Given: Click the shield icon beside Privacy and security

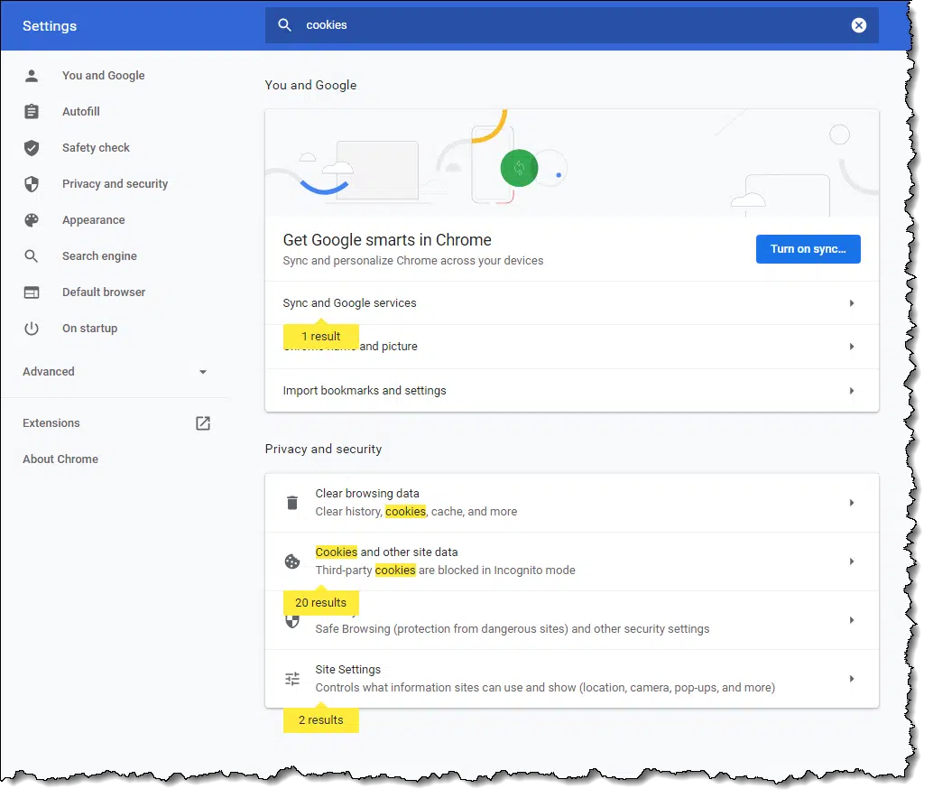Looking at the screenshot, I should 32,184.
